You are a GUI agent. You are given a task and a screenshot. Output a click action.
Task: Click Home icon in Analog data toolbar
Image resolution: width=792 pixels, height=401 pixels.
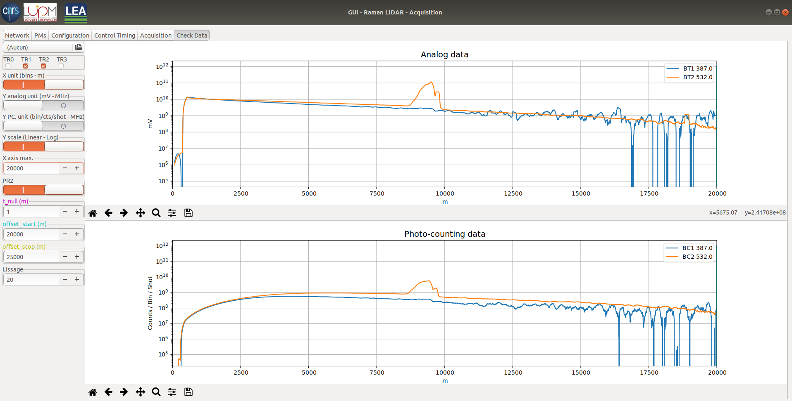tap(93, 213)
